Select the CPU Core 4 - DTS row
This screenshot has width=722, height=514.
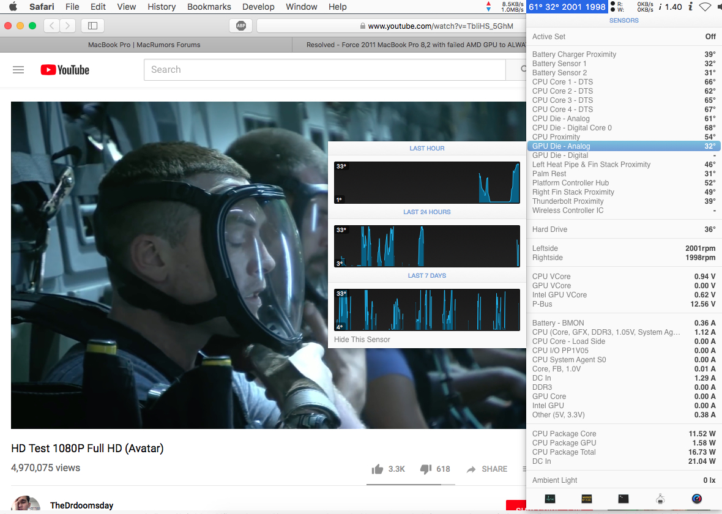click(624, 110)
